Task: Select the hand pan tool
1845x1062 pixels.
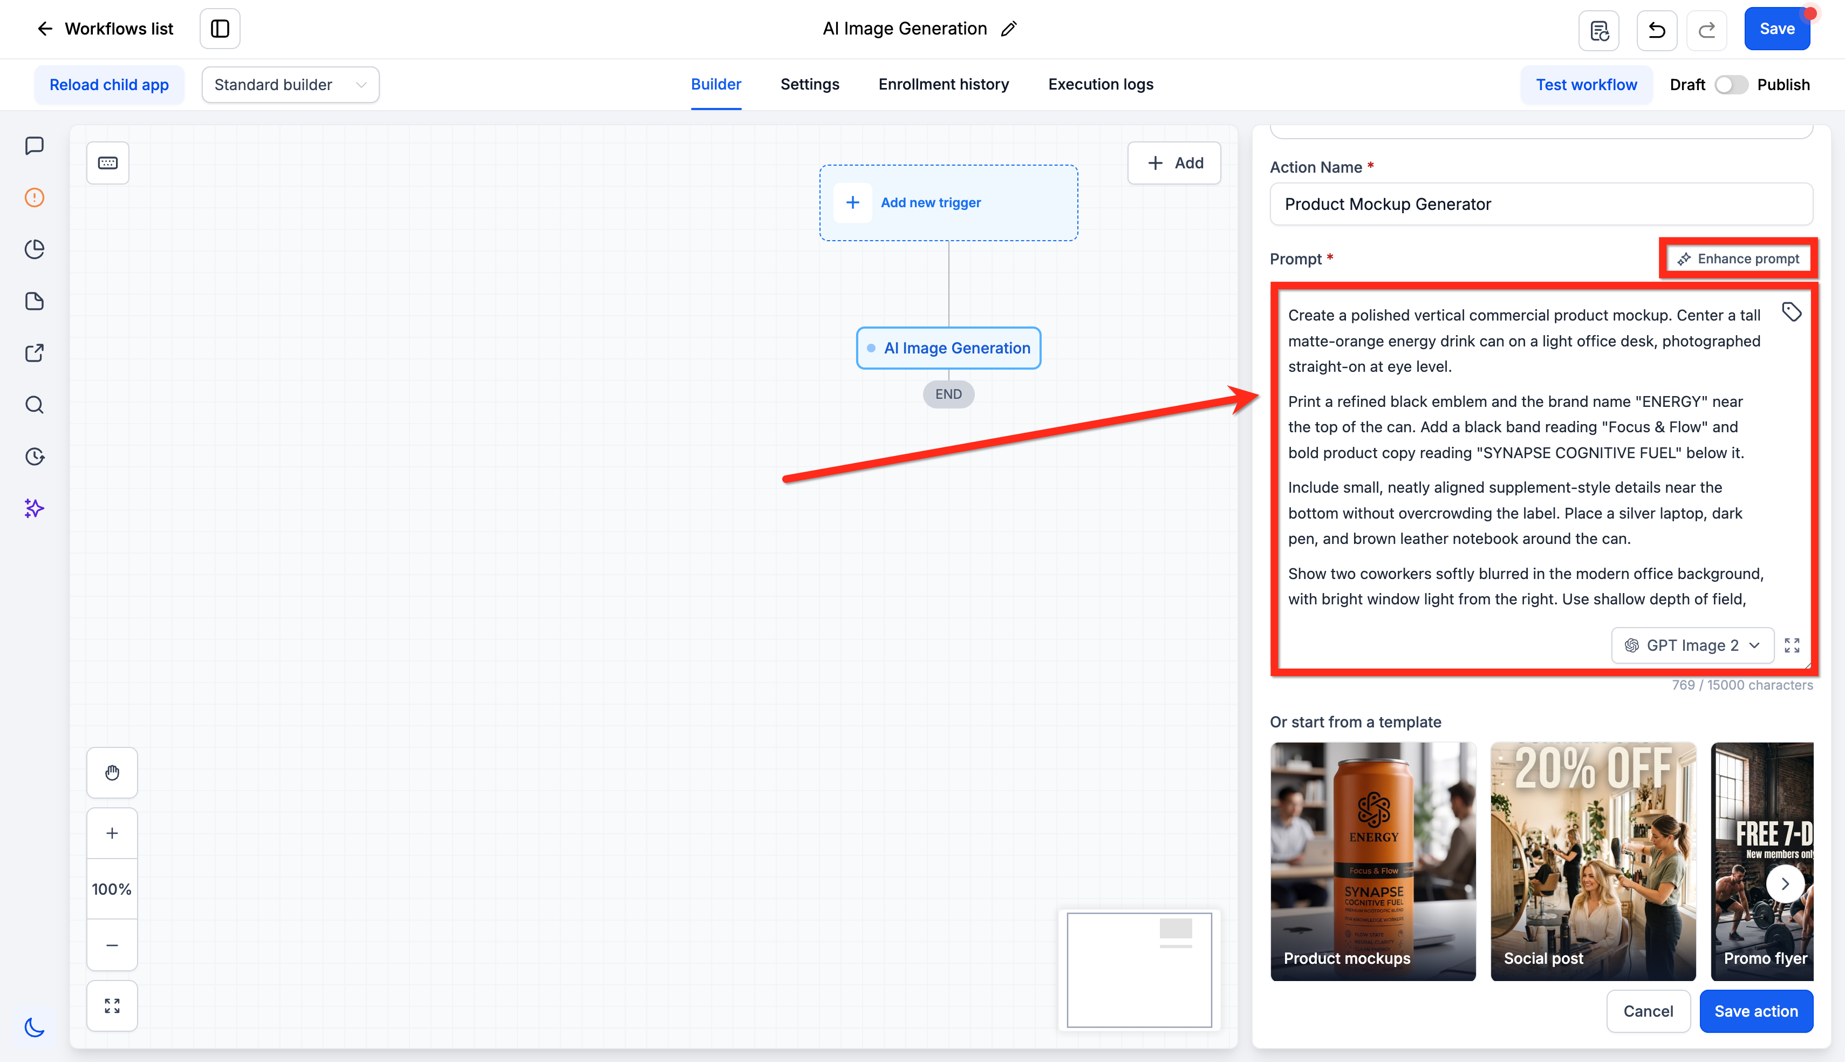Action: [112, 772]
